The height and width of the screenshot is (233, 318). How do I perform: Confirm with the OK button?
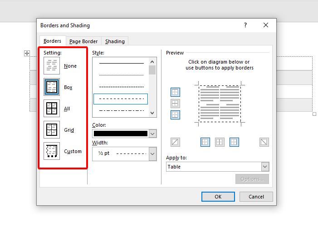(218, 197)
